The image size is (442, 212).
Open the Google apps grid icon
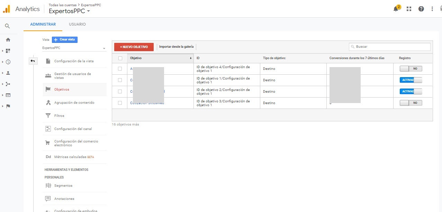click(409, 9)
